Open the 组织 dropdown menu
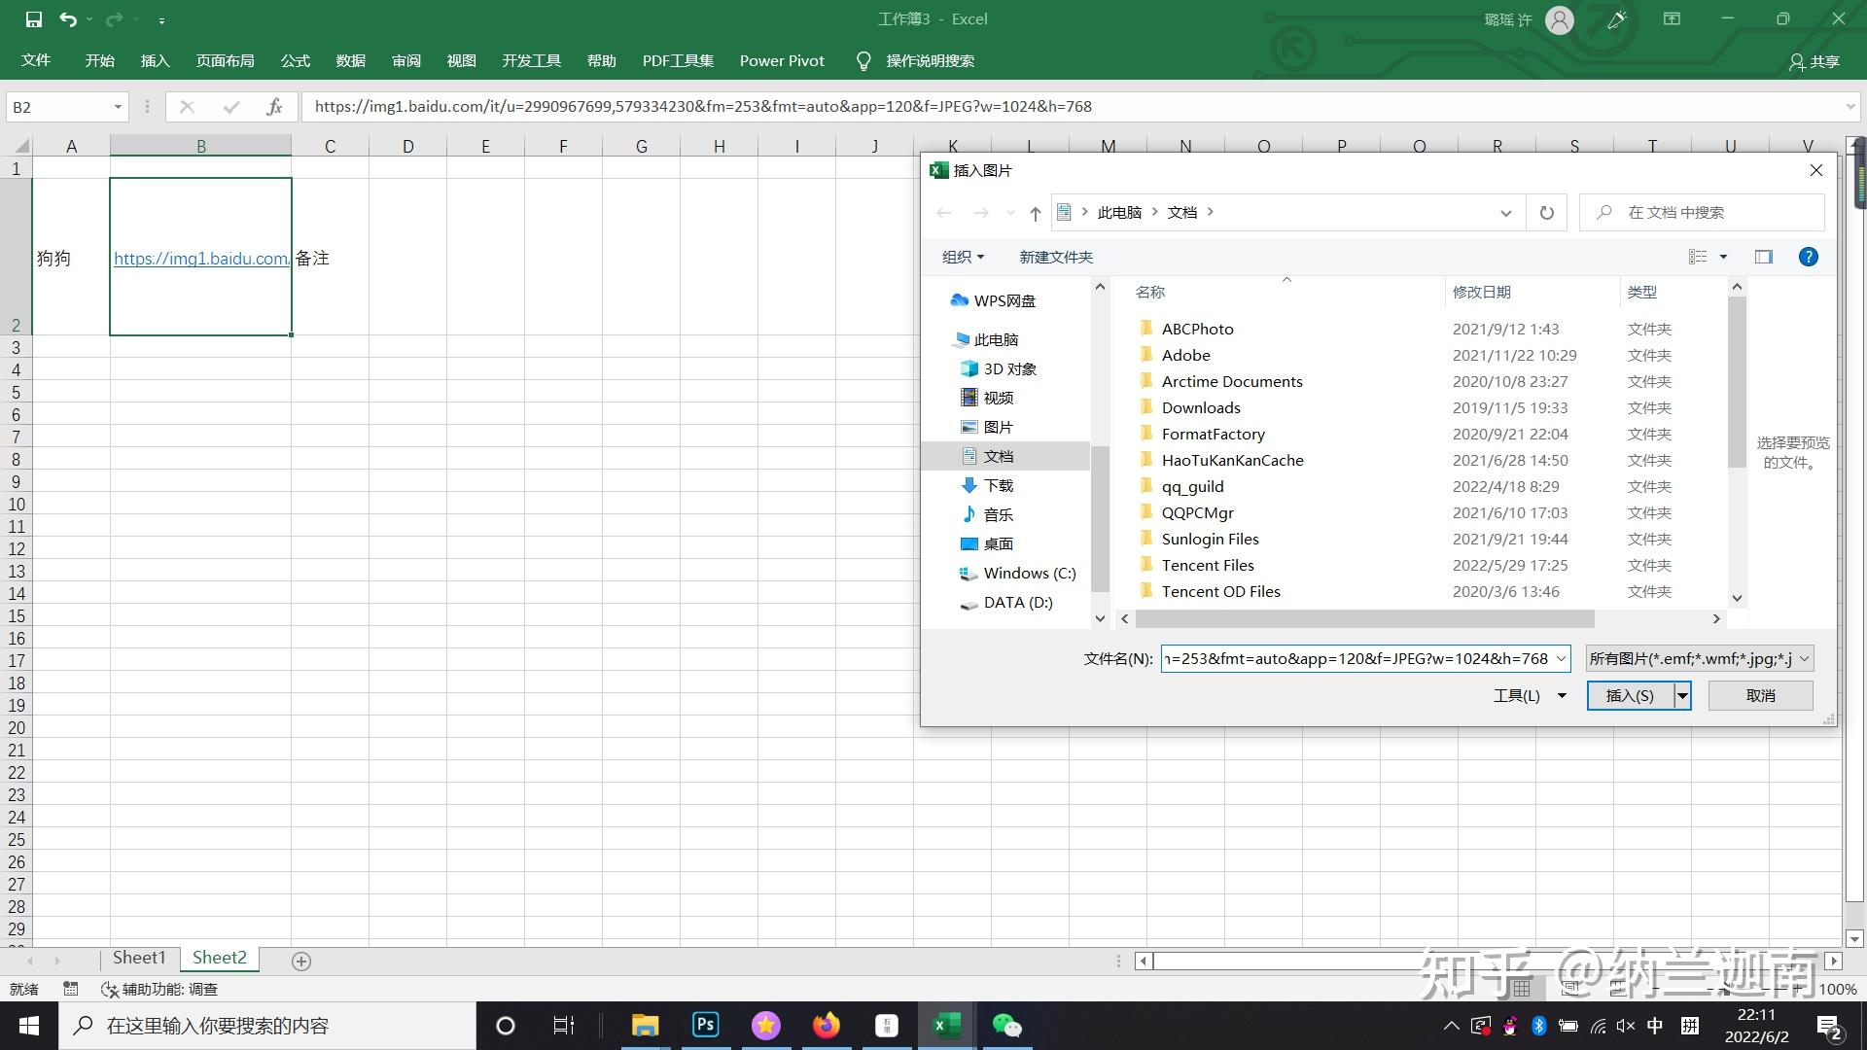1867x1050 pixels. (x=963, y=257)
